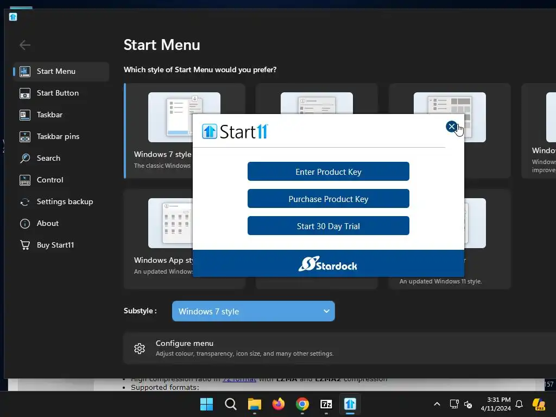
Task: Open the Start Button settings page
Action: [x=61, y=93]
